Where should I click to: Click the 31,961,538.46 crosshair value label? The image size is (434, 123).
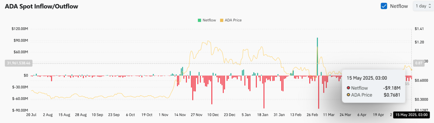tap(19, 63)
